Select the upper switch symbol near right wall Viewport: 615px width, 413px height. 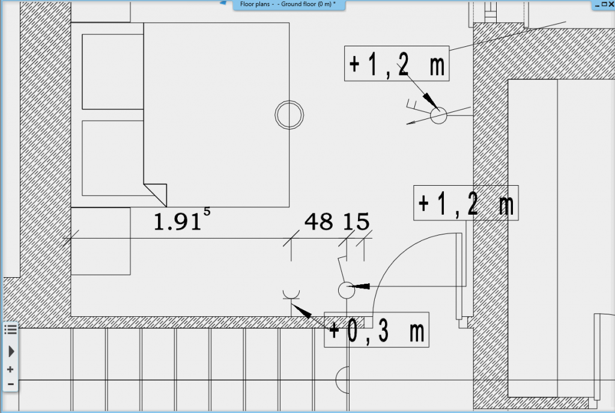tap(438, 115)
